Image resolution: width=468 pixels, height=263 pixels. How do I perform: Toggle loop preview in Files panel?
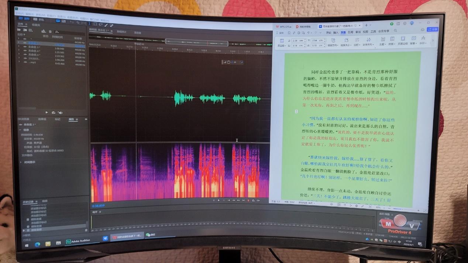(54, 113)
